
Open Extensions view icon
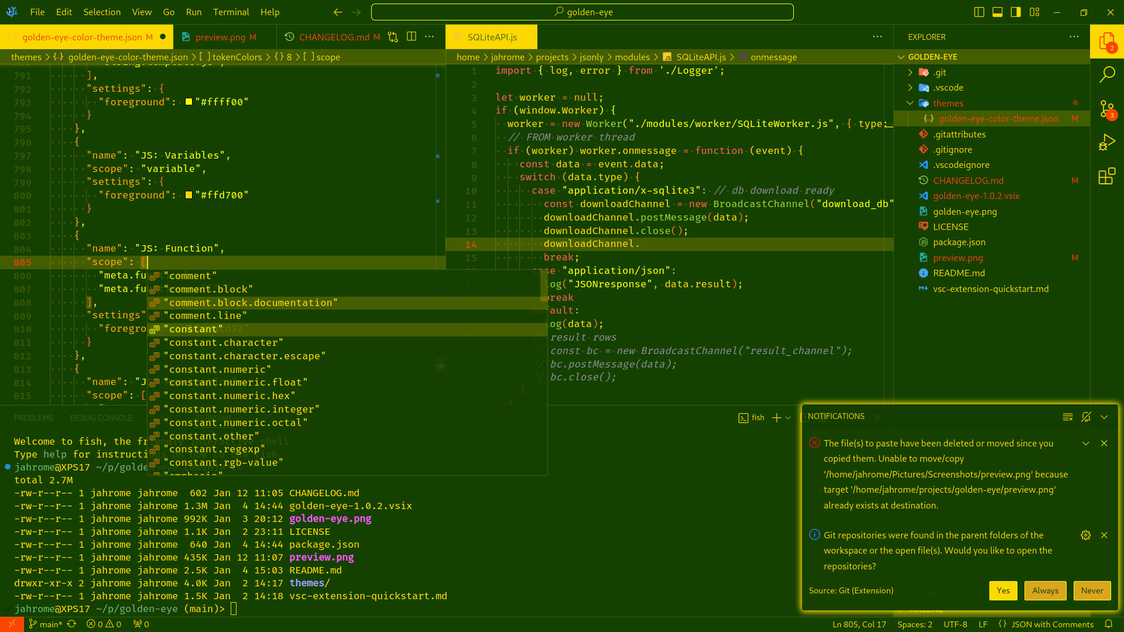click(1107, 176)
